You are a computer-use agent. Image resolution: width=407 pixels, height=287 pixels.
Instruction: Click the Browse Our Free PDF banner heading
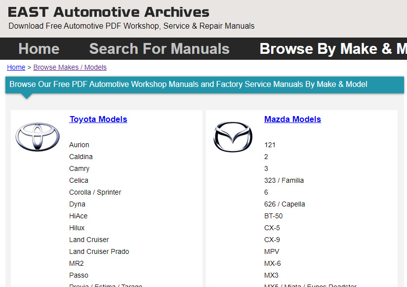point(188,84)
